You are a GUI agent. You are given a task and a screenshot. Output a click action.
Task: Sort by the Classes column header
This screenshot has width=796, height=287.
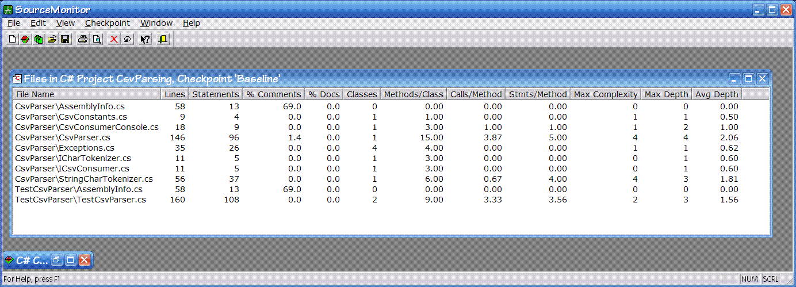pos(362,94)
